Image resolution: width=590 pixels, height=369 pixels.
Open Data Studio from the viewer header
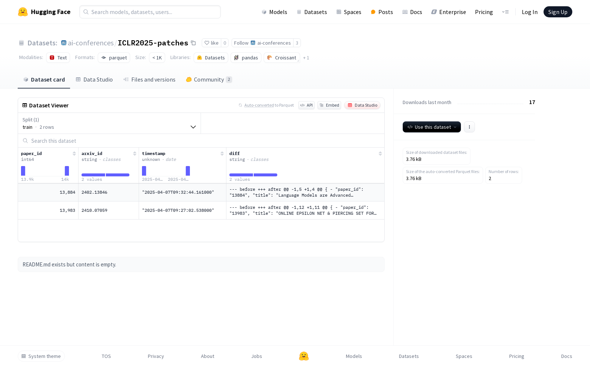[362, 105]
